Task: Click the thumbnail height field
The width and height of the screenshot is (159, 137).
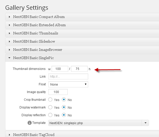Action: point(79,69)
